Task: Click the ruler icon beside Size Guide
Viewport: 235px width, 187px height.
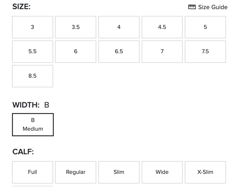Action: click(192, 7)
